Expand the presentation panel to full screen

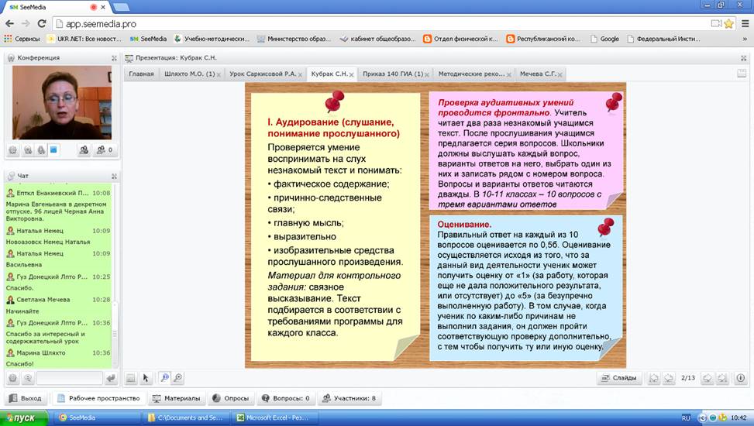(743, 58)
